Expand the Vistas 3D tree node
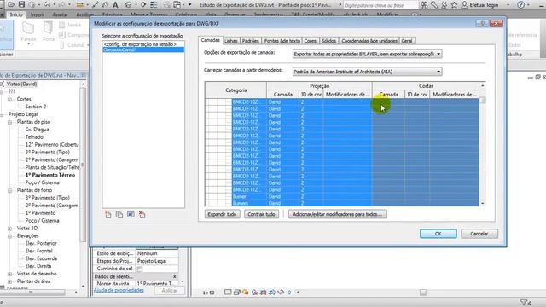546x307 pixels. (9, 229)
